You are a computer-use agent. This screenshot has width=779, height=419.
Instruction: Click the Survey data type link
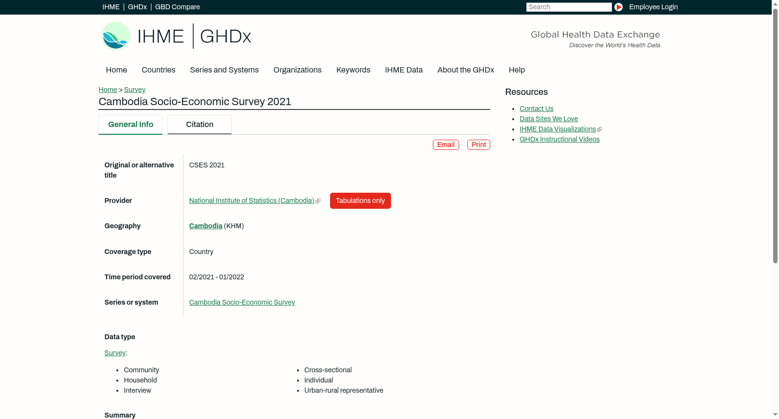(x=115, y=353)
